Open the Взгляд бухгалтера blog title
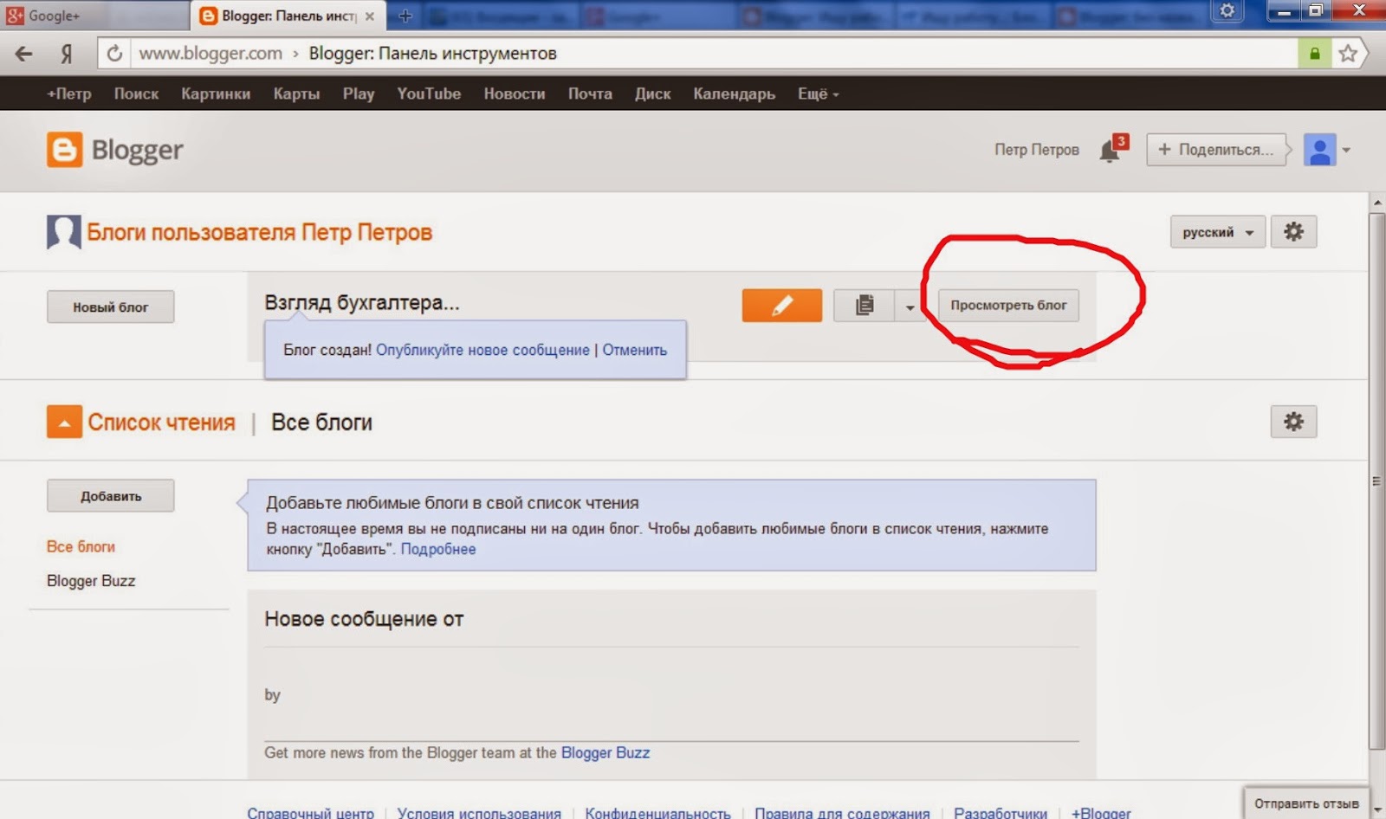Viewport: 1386px width, 819px height. click(x=362, y=303)
